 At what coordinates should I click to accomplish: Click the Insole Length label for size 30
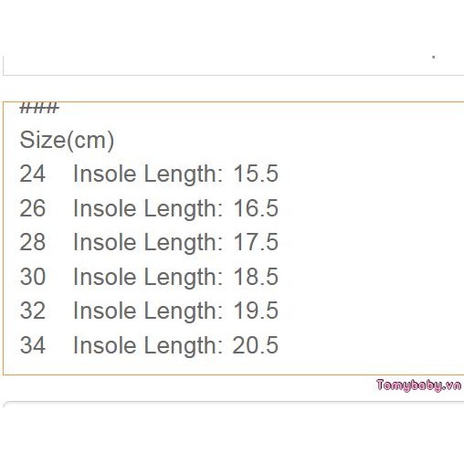(148, 278)
